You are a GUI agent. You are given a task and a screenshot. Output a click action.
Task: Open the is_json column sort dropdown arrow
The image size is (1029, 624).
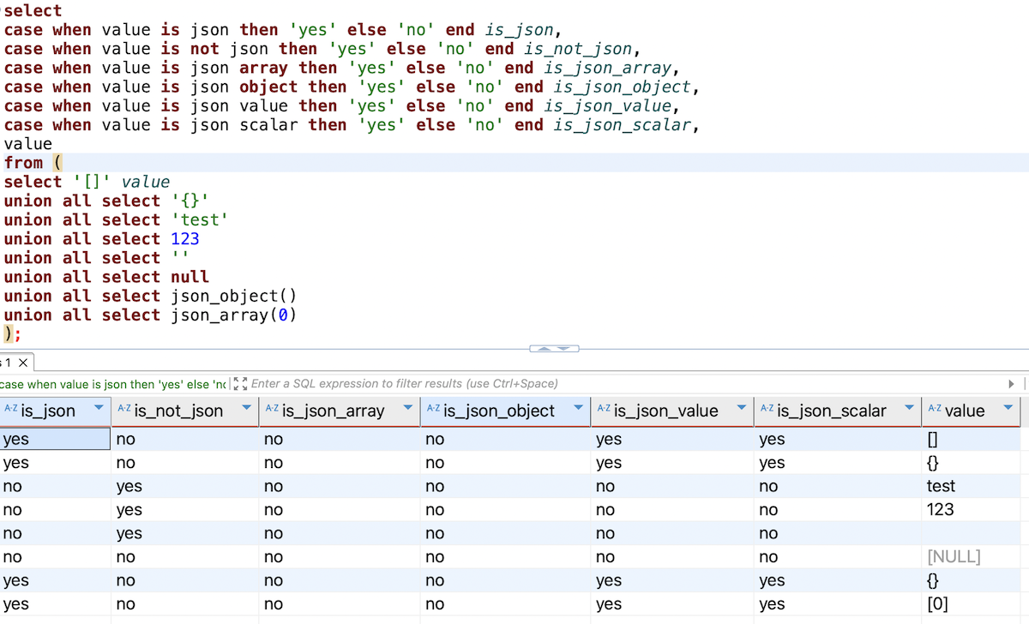[x=99, y=408]
